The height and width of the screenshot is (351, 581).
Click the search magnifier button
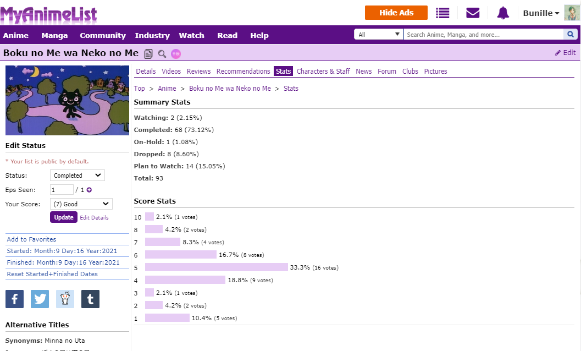click(571, 35)
